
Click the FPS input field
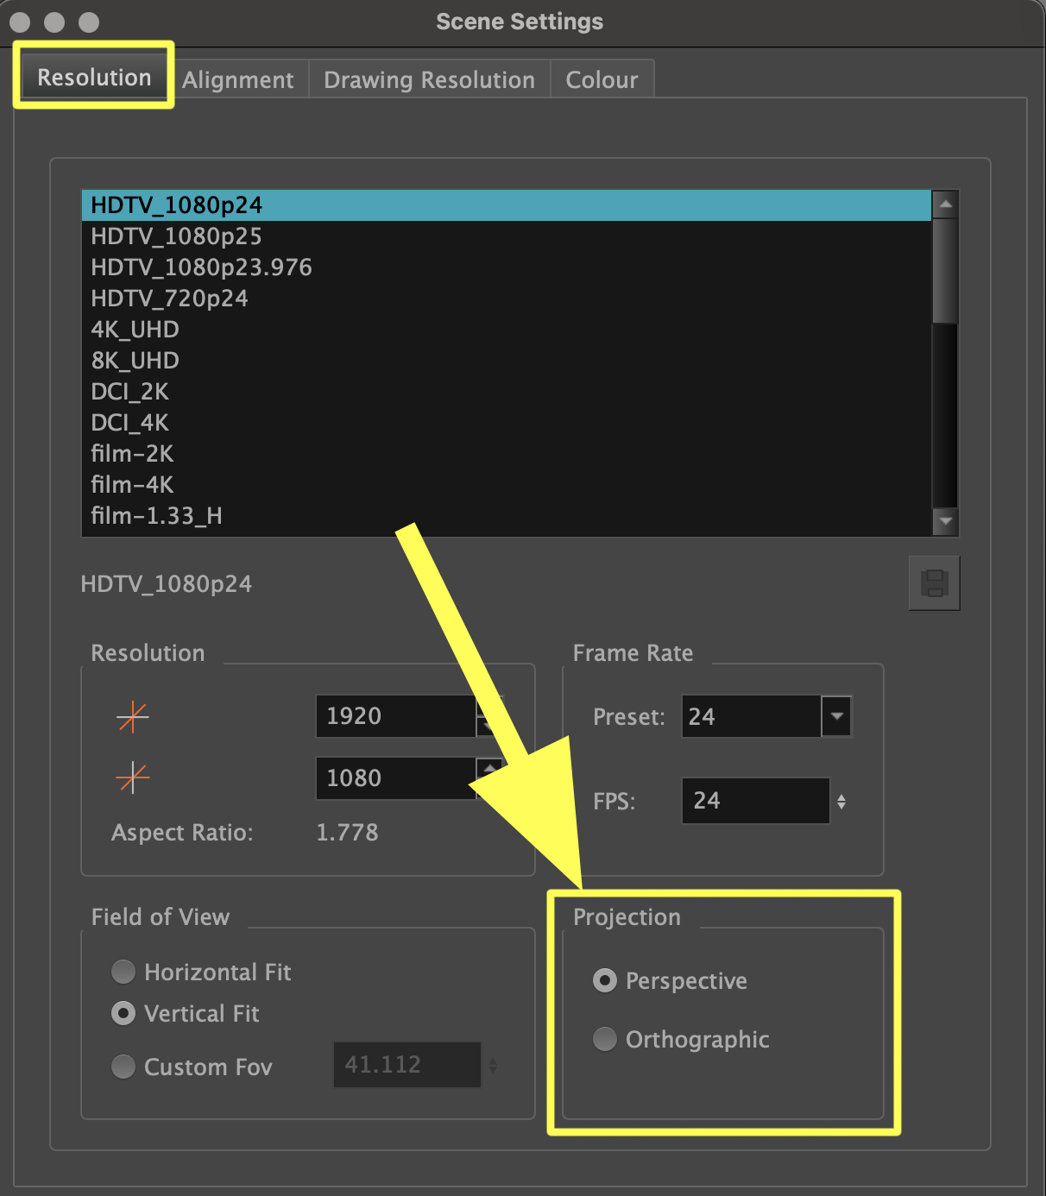pyautogui.click(x=754, y=801)
